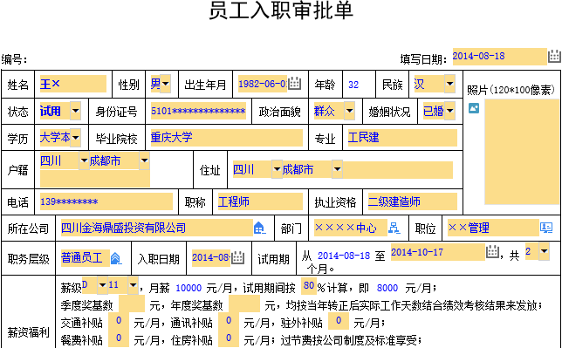Click the 姓名 input field
This screenshot has height=348, width=562.
[x=73, y=84]
